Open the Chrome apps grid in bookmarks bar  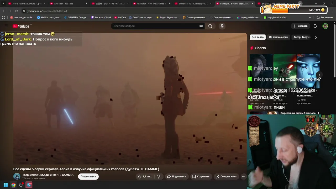(3, 18)
